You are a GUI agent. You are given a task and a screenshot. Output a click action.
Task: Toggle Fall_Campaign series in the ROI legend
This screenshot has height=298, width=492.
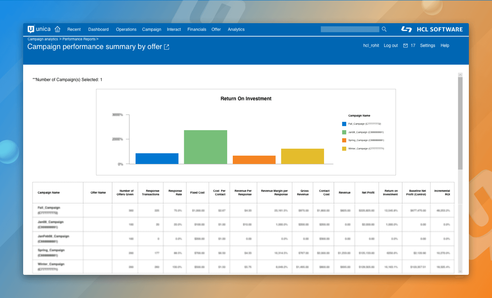point(344,124)
